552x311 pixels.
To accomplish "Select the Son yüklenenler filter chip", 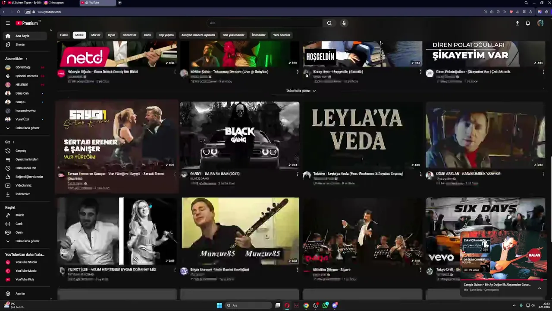I will coord(233,35).
